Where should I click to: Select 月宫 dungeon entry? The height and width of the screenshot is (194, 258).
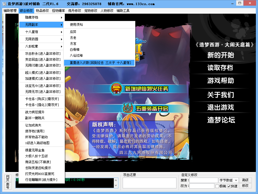pyautogui.click(x=99, y=44)
